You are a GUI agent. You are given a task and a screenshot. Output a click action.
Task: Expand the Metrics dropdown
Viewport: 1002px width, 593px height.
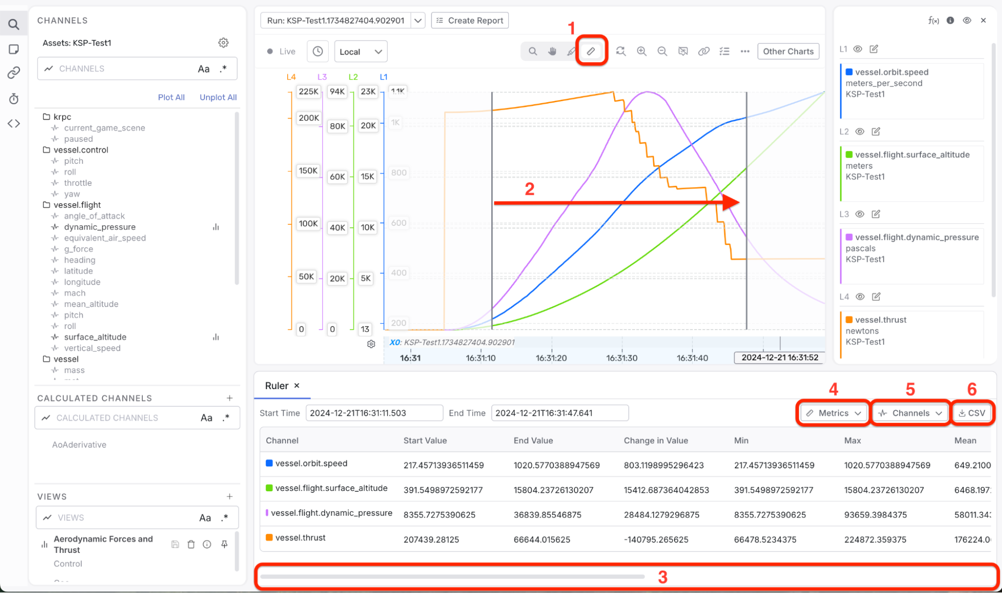point(834,413)
